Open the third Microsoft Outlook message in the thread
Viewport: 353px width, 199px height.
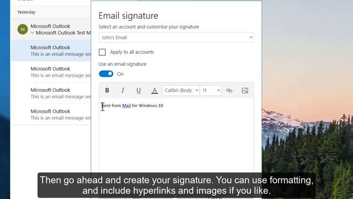(51, 72)
